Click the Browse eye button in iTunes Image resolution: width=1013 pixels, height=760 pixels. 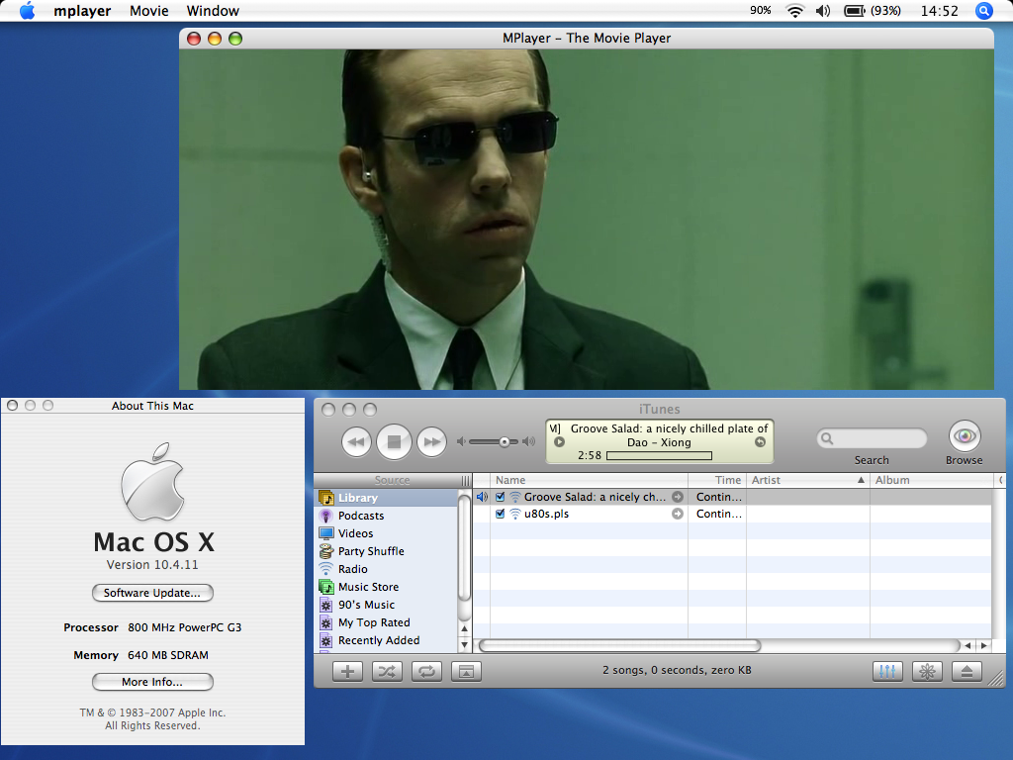[965, 436]
